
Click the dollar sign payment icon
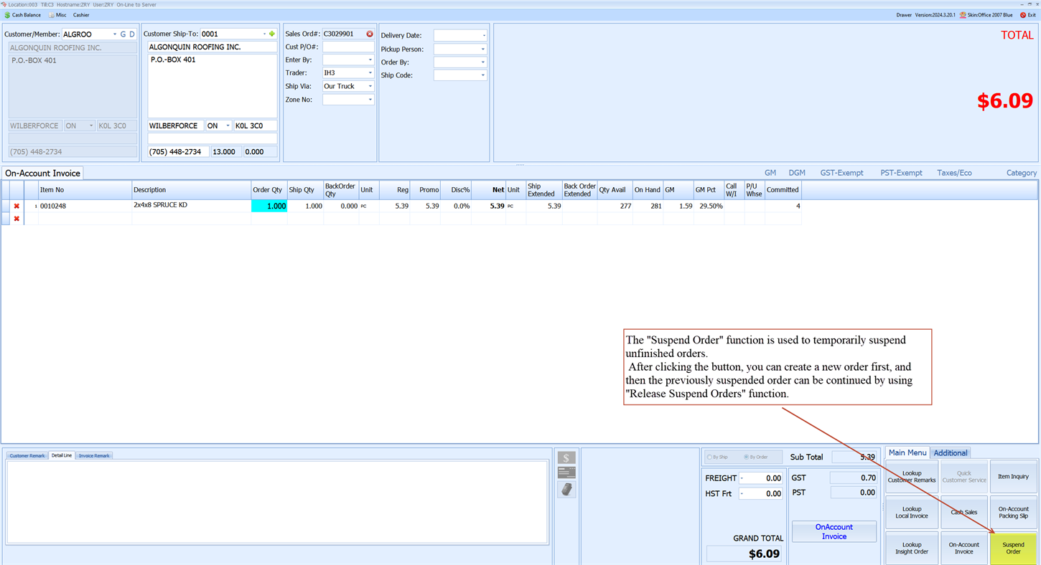tap(566, 458)
